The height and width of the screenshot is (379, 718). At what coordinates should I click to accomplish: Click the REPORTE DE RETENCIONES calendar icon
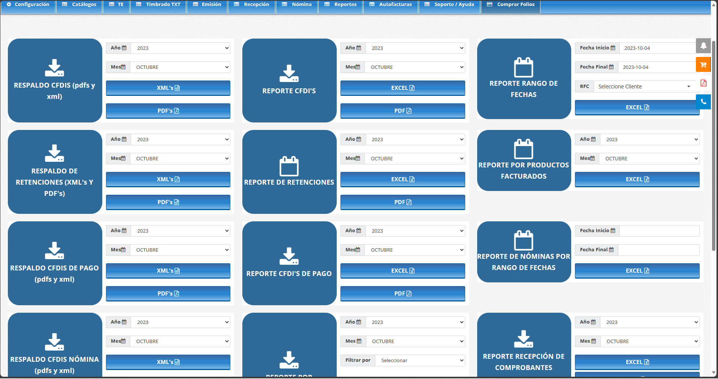click(x=289, y=166)
